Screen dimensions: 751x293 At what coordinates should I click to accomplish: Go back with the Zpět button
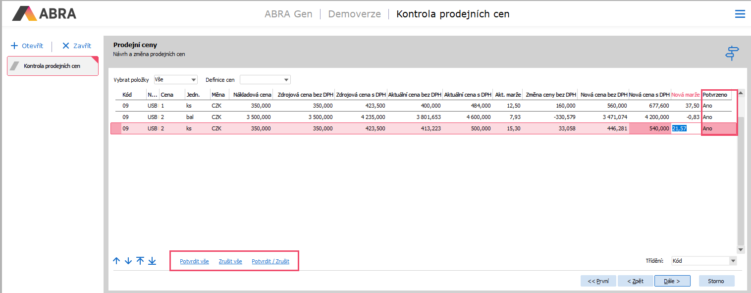coord(635,281)
